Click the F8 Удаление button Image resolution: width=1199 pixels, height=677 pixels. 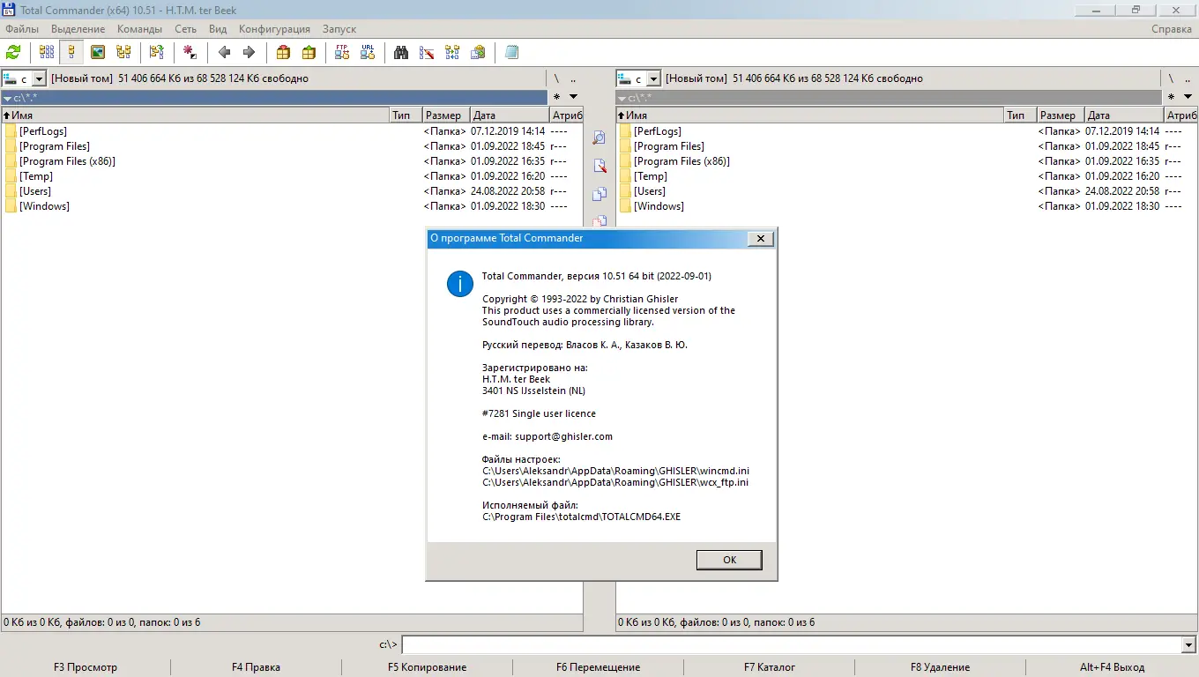point(940,667)
